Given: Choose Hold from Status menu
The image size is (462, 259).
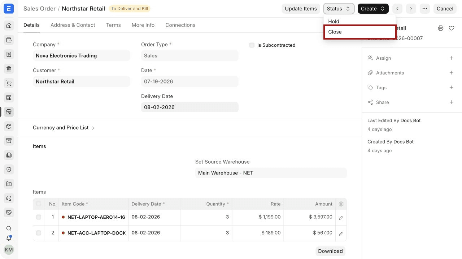Looking at the screenshot, I should [x=359, y=21].
